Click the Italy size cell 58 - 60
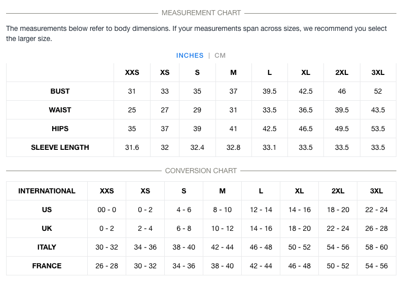This screenshot has width=402, height=284. (x=376, y=247)
